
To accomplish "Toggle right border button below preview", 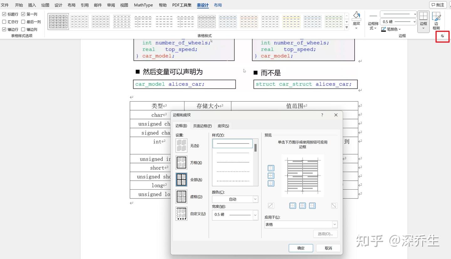I will tap(312, 206).
